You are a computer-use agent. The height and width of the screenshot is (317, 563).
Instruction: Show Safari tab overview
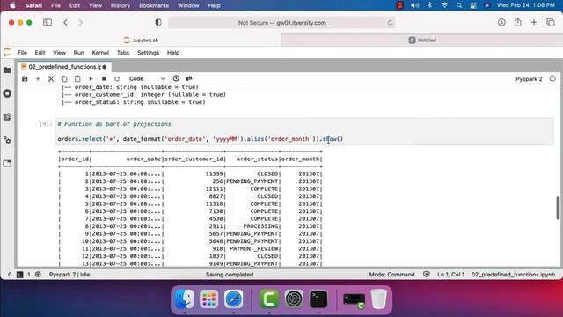pyautogui.click(x=551, y=22)
